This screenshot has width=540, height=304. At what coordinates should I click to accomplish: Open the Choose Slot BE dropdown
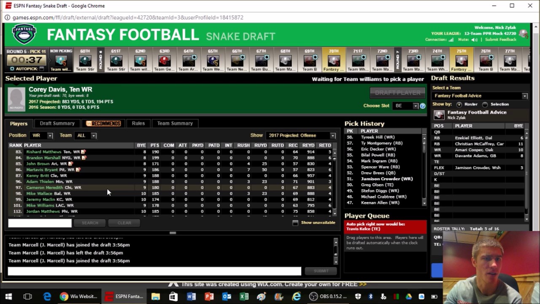point(405,106)
